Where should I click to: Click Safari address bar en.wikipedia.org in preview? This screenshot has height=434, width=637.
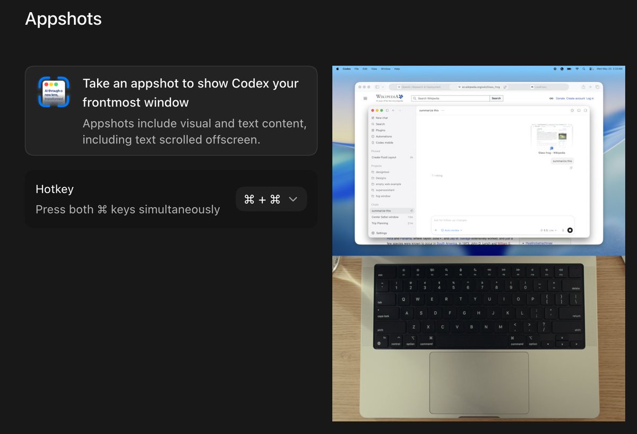[x=479, y=87]
